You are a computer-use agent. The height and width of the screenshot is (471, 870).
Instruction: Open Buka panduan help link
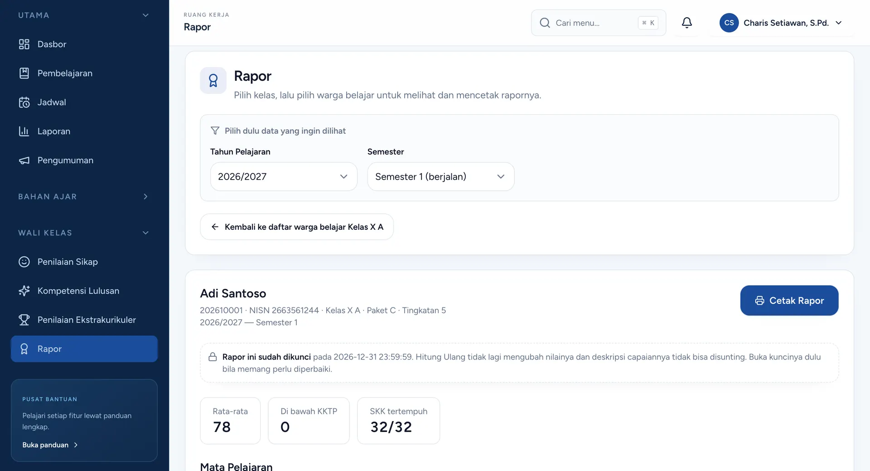coord(50,445)
